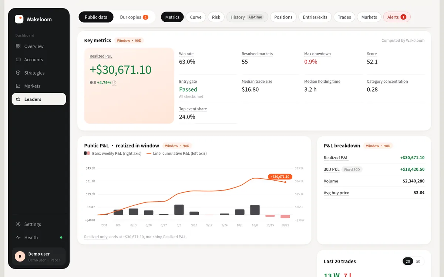Show last 20 trades
Screen dimensions: 444x277
(x=408, y=261)
